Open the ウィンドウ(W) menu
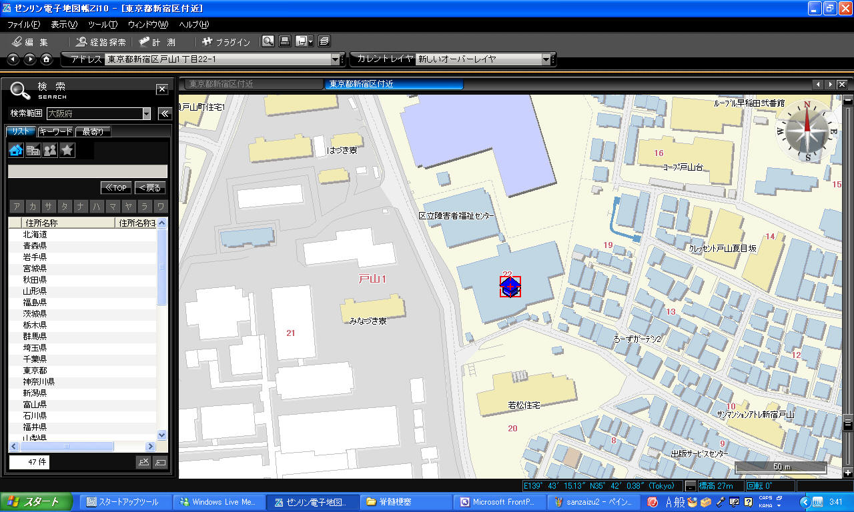This screenshot has width=854, height=512. tap(148, 25)
